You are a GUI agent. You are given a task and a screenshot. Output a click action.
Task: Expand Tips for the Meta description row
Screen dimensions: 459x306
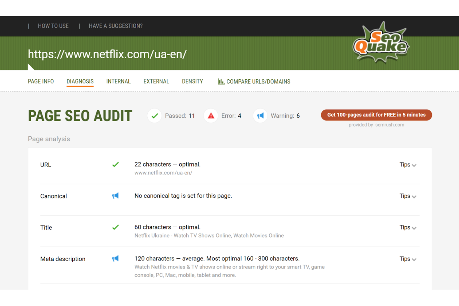tap(408, 259)
